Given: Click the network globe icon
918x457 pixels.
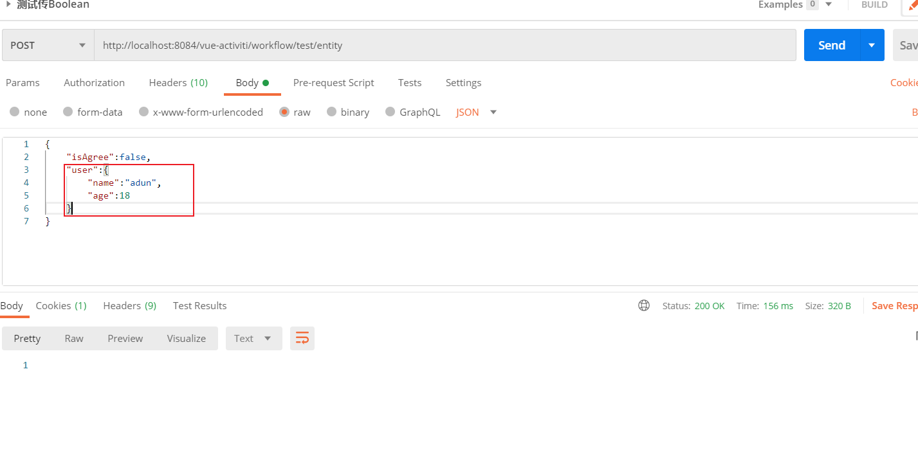Looking at the screenshot, I should tap(644, 305).
